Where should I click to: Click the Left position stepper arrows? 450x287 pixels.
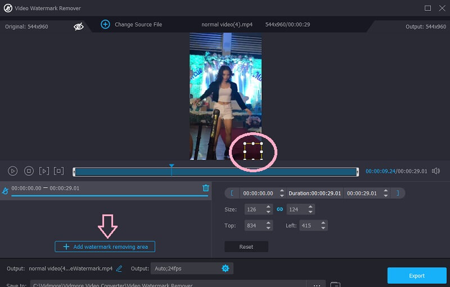click(x=322, y=226)
